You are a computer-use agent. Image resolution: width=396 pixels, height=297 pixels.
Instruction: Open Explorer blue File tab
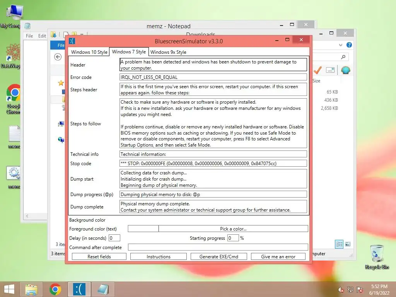(58, 45)
